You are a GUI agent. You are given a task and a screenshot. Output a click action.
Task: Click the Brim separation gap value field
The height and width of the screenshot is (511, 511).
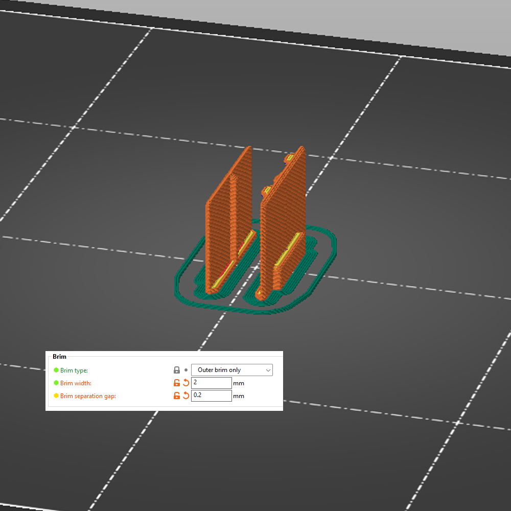211,396
